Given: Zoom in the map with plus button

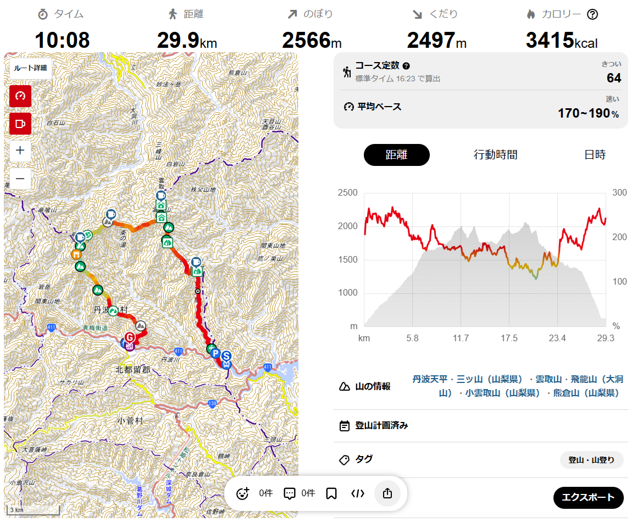Looking at the screenshot, I should pos(20,151).
